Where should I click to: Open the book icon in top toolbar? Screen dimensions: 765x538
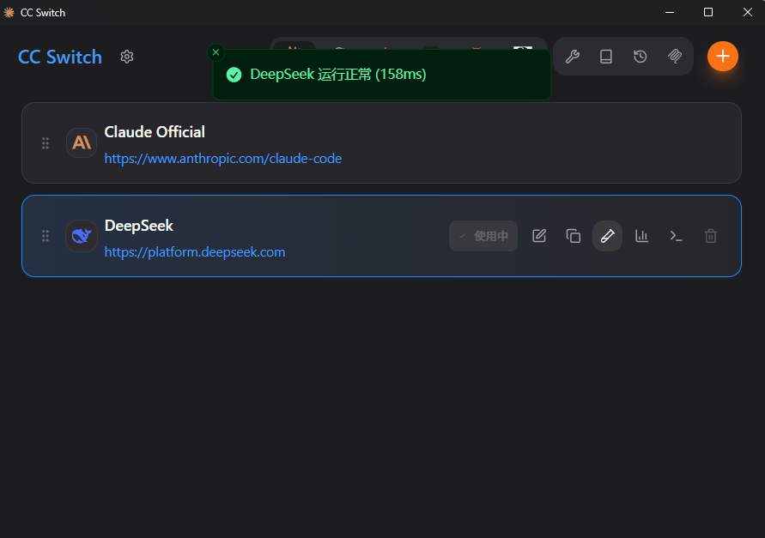click(x=606, y=57)
